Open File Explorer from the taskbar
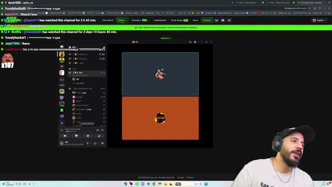332x187 pixels. pyautogui.click(x=165, y=184)
